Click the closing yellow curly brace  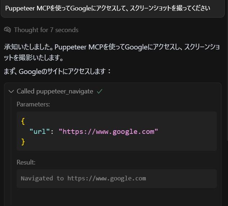[x=23, y=142]
